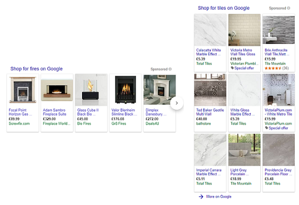This screenshot has height=205, width=299.
Task: Click White Gloss Marble Effect tile image
Action: pyautogui.click(x=244, y=90)
